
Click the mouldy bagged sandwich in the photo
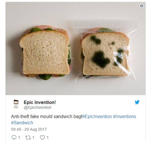tap(106, 54)
